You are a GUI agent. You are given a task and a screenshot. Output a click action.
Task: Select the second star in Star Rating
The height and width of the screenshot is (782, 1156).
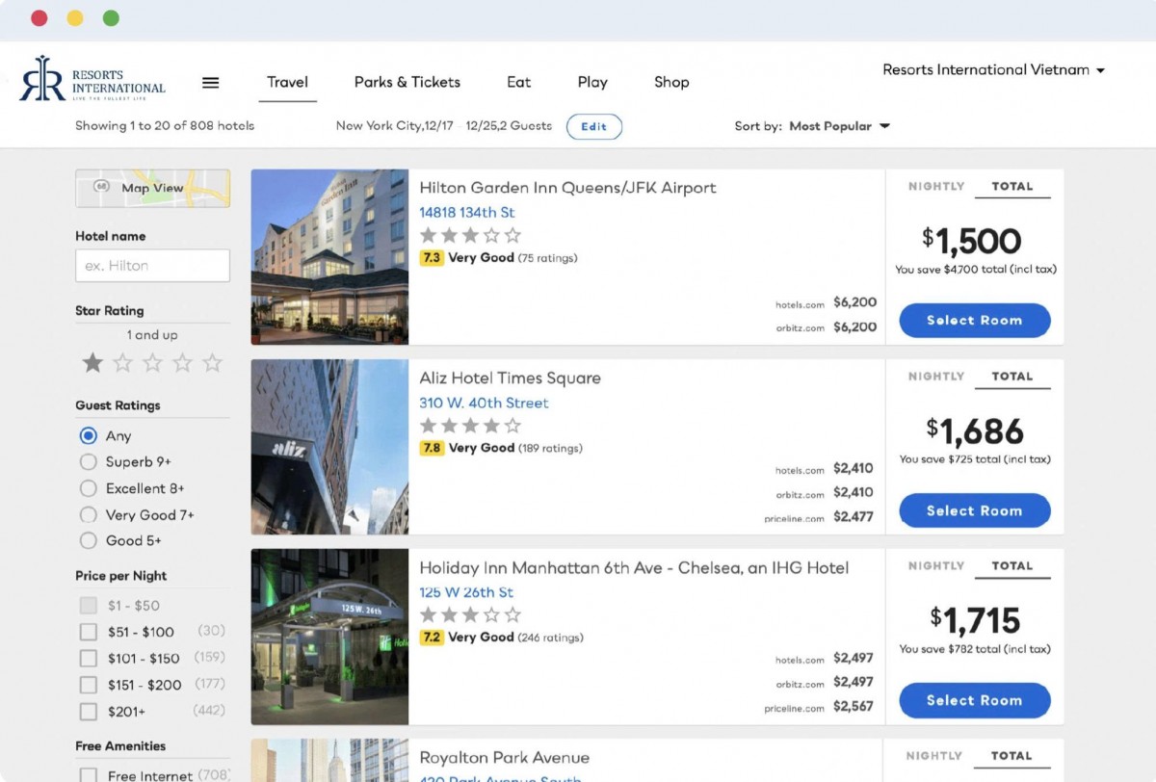click(x=122, y=363)
